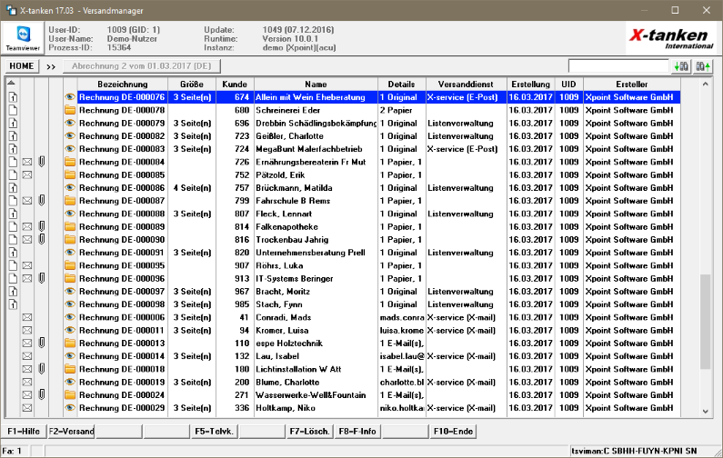Click the Ersteller column header
This screenshot has width=723, height=458.
point(632,85)
